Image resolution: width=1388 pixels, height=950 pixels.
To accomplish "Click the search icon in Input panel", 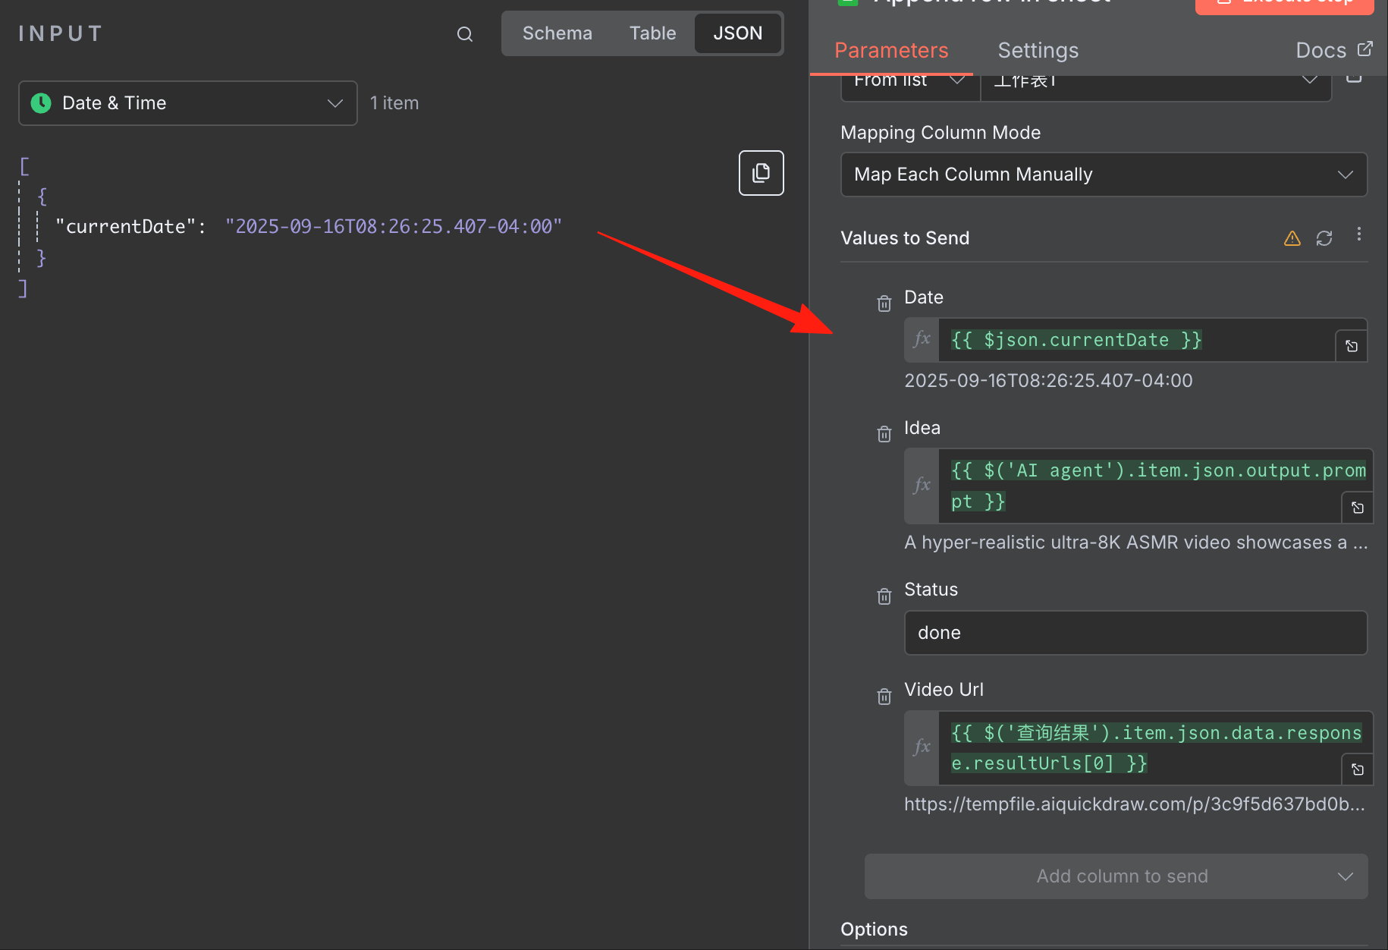I will [x=465, y=34].
